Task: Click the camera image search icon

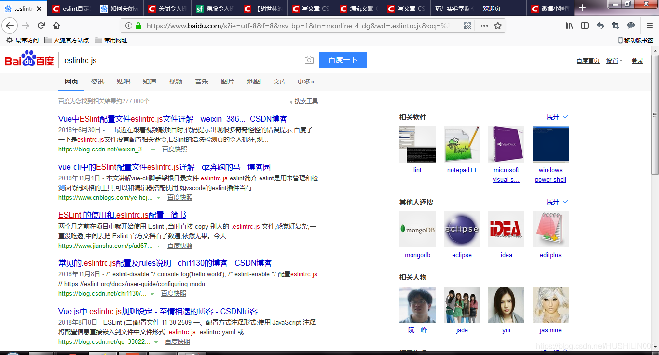Action: tap(309, 60)
